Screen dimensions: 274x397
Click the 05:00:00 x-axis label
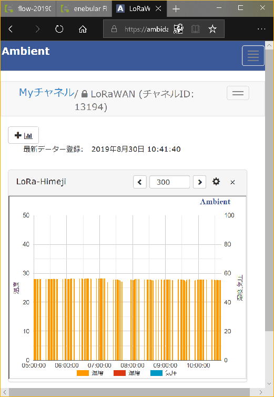point(34,365)
